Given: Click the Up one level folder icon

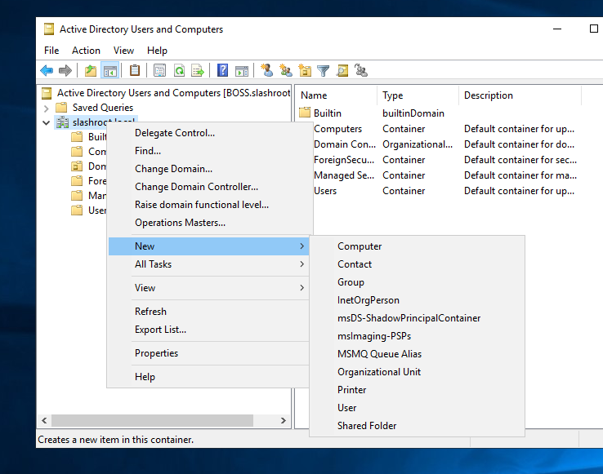Looking at the screenshot, I should pos(91,71).
